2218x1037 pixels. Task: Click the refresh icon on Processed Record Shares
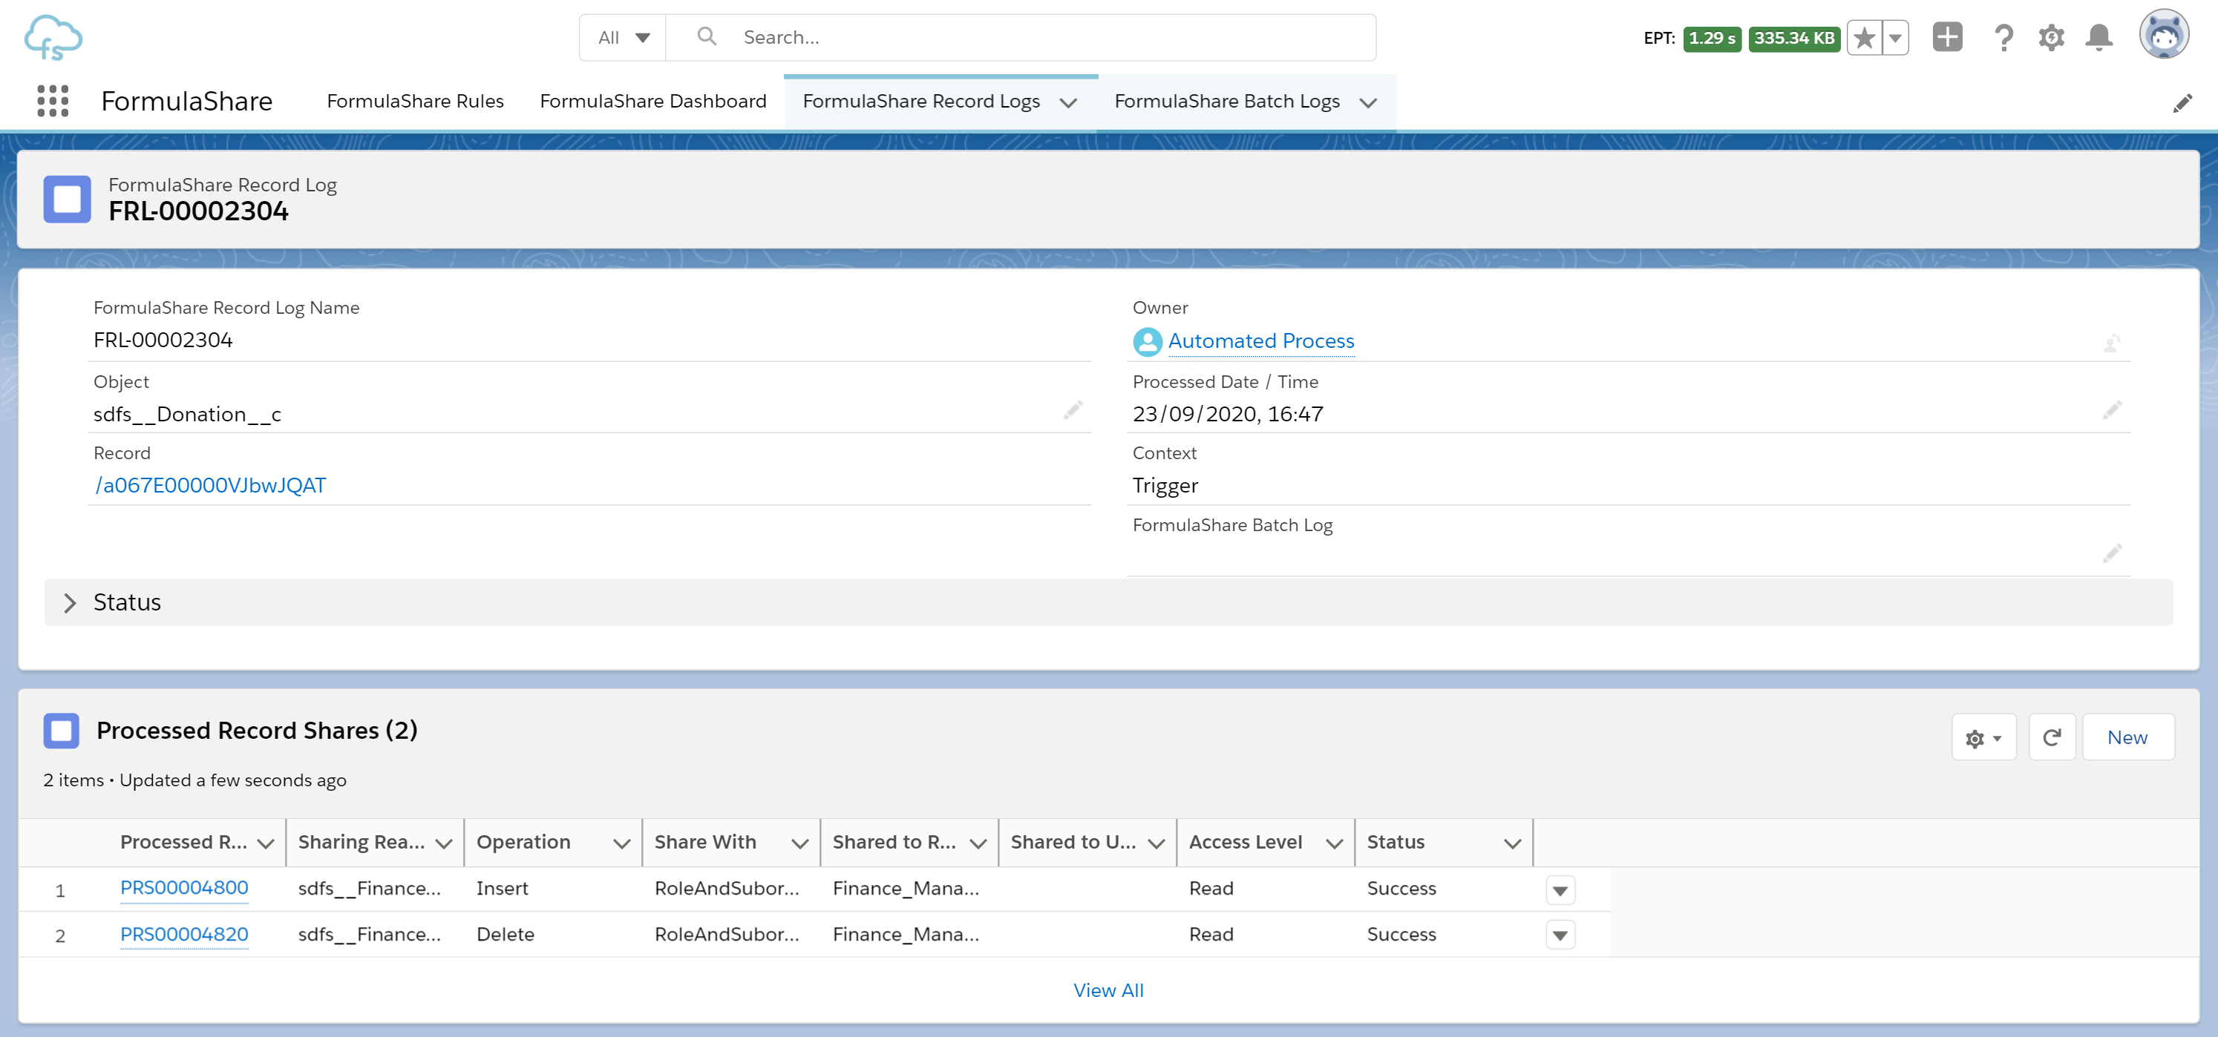pyautogui.click(x=2052, y=736)
